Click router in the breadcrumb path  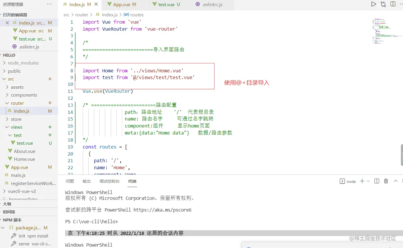click(82, 15)
